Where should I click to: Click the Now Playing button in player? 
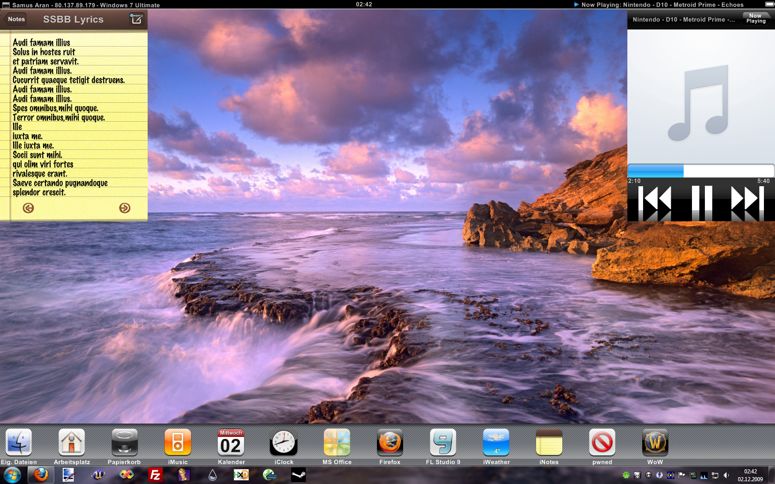pyautogui.click(x=756, y=18)
